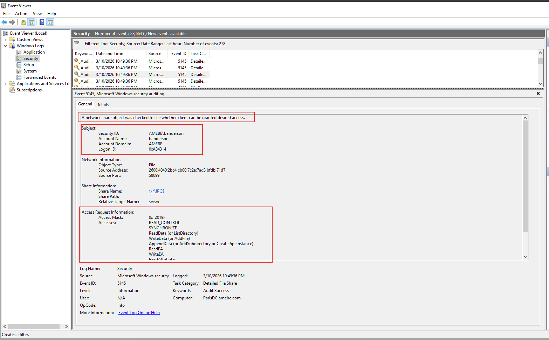Click the Applications and Services Logs folder icon
The image size is (549, 340).
click(x=12, y=84)
